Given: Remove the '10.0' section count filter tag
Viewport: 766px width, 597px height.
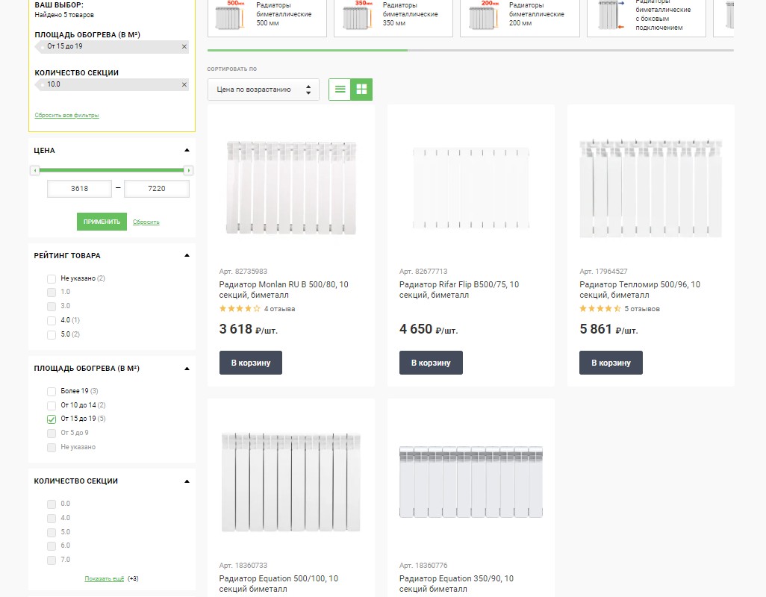Looking at the screenshot, I should (184, 85).
